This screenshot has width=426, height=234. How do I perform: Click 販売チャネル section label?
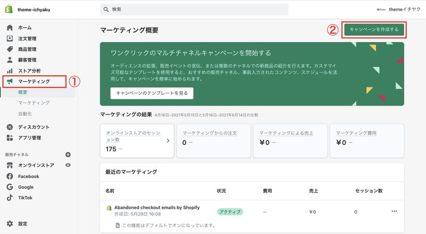tap(17, 155)
